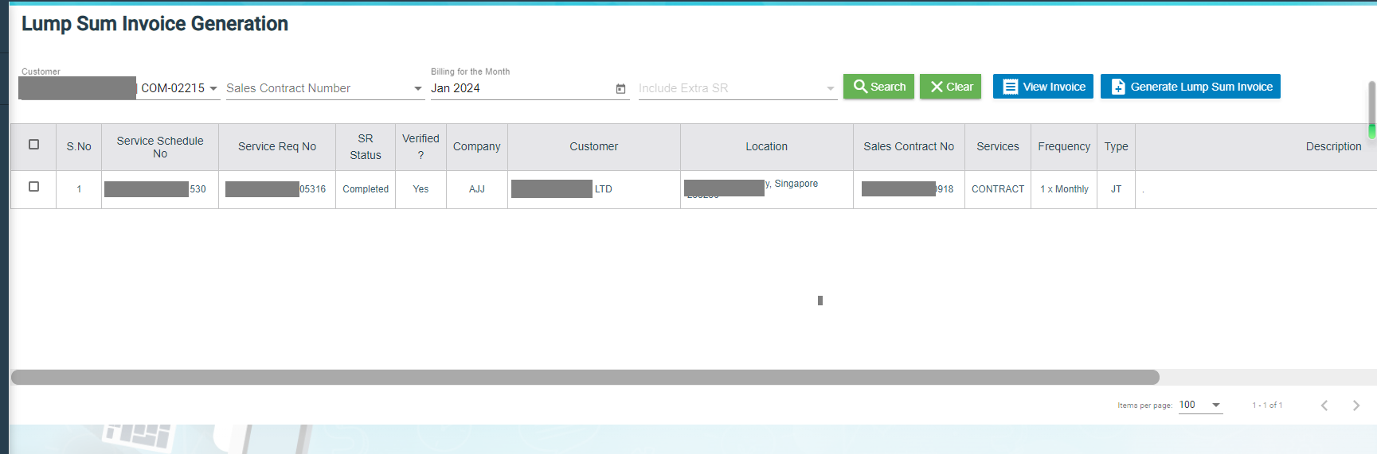Open the Sales Contract Number dropdown
This screenshot has height=454, width=1377.
tap(418, 89)
